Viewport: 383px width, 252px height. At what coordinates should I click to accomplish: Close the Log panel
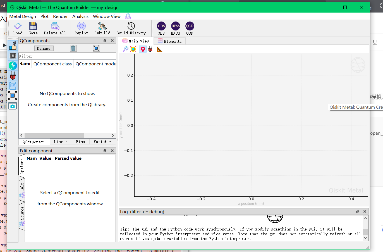click(365, 211)
